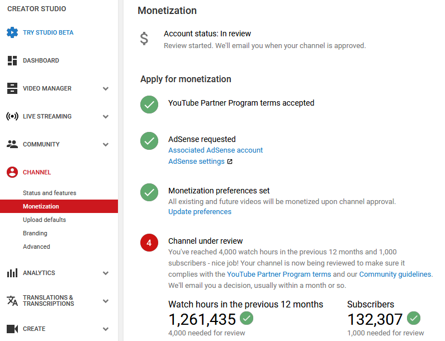Click the Creator Studio header text
The image size is (445, 341).
[x=36, y=9]
